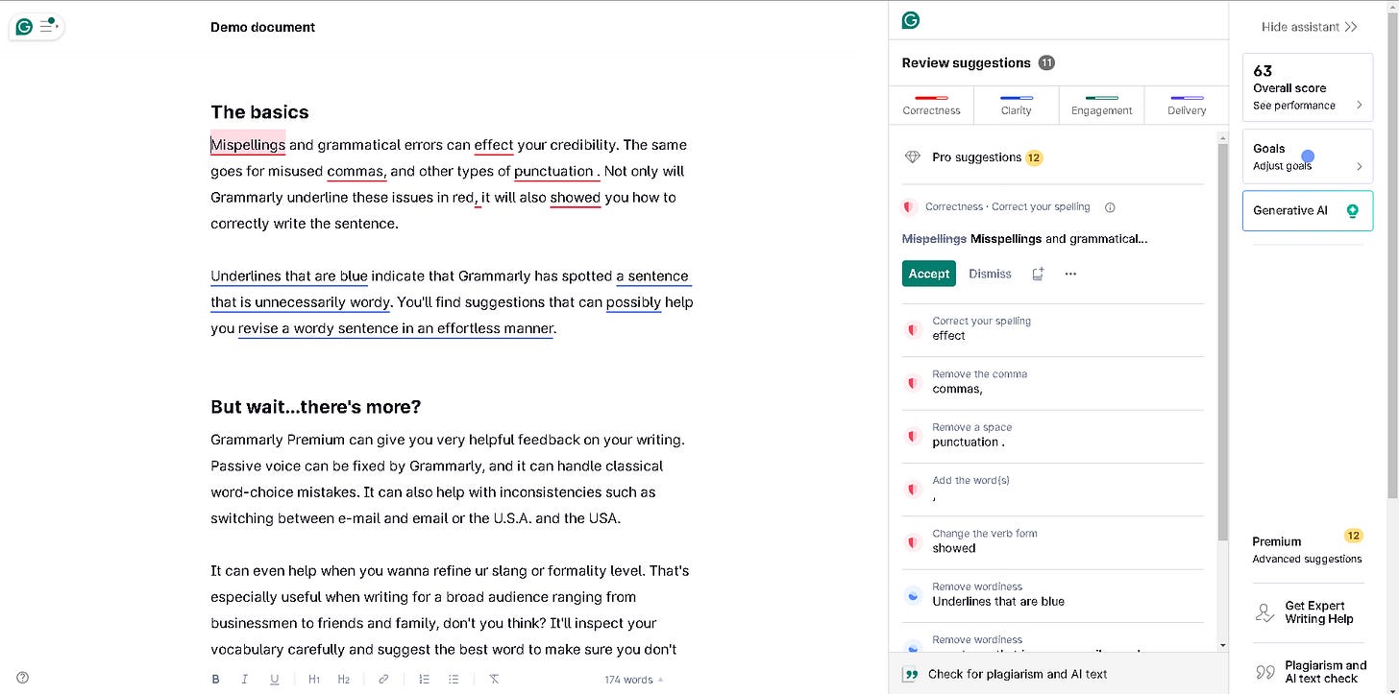Screen dimensions: 1399x694
Task: Toggle bold formatting
Action: pyautogui.click(x=215, y=679)
